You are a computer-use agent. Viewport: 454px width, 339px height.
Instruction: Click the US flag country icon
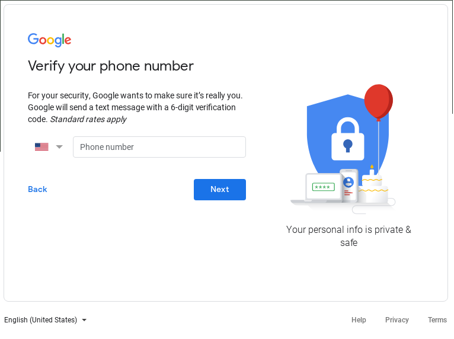41,147
